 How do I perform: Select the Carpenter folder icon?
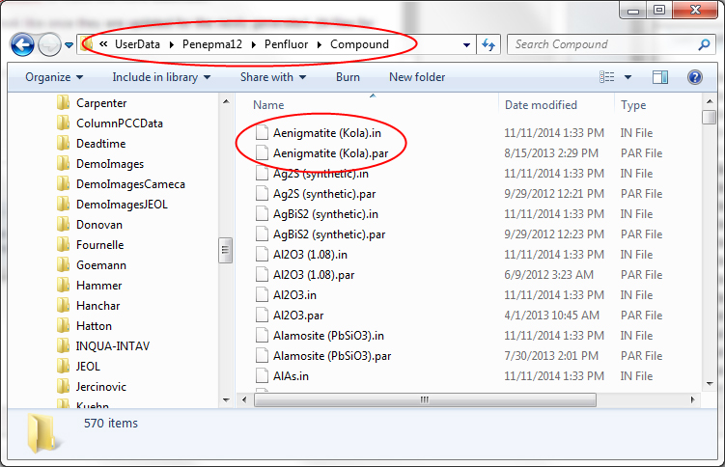point(64,103)
